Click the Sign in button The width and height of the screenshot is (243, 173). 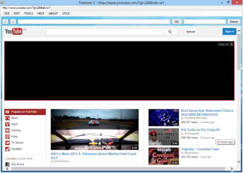coord(229,32)
